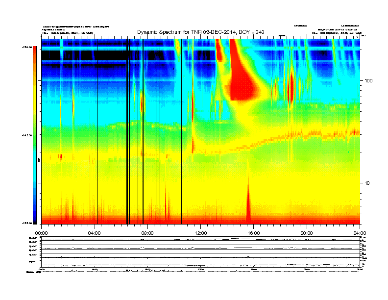Select the 12:00 time axis label
This screenshot has width=388, height=300.
click(x=201, y=233)
